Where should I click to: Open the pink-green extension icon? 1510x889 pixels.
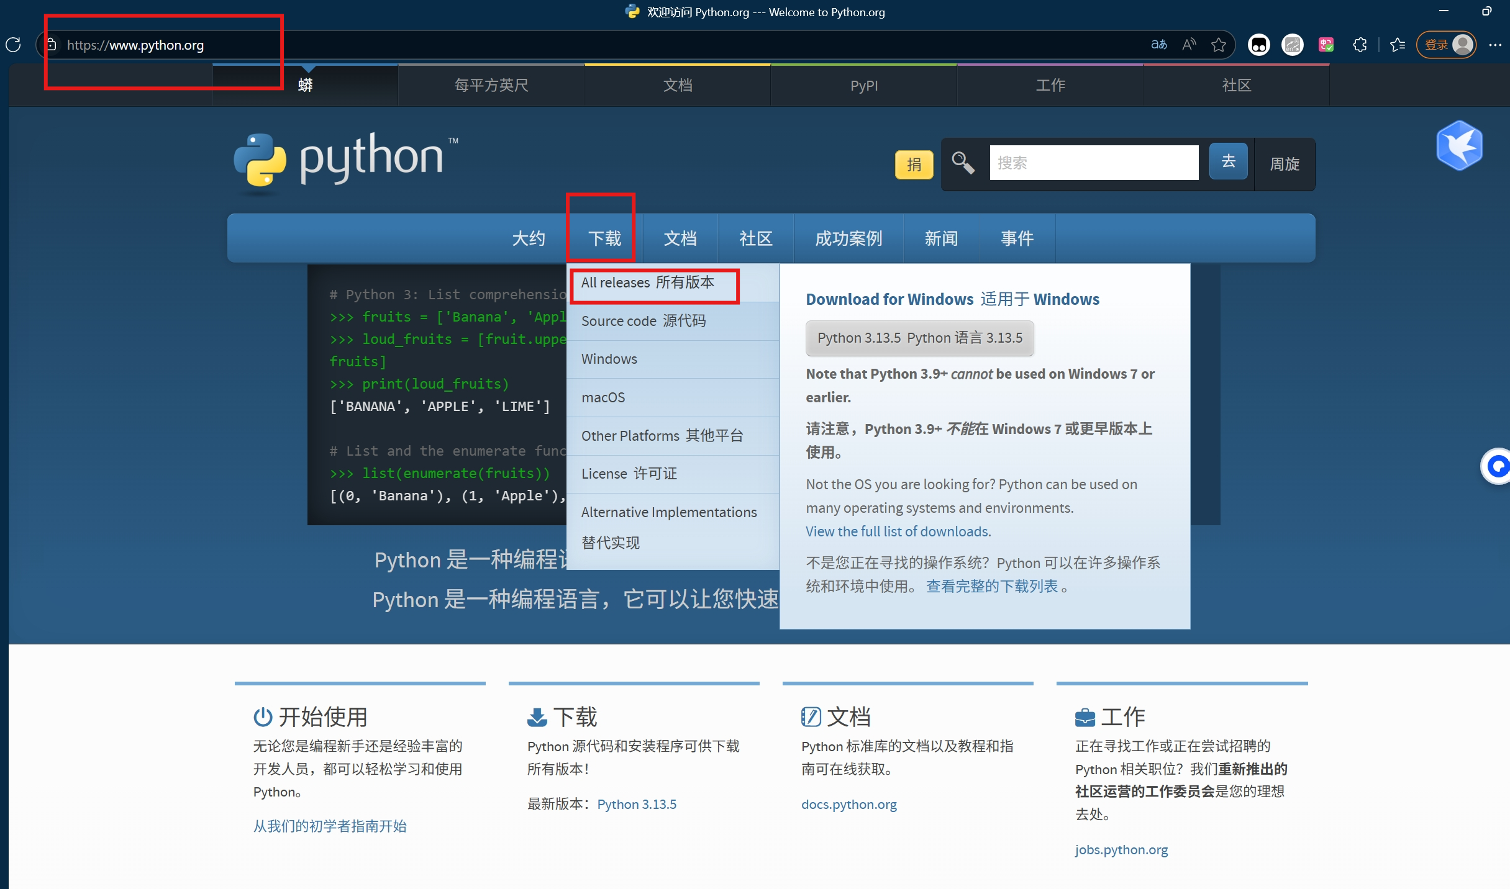point(1326,45)
